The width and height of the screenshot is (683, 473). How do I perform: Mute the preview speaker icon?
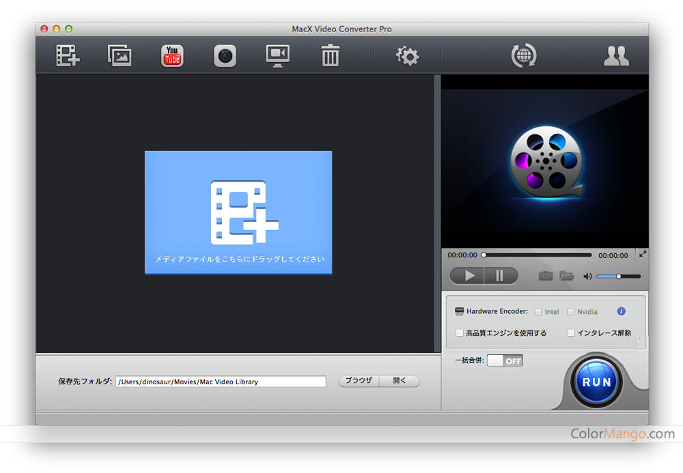click(587, 276)
